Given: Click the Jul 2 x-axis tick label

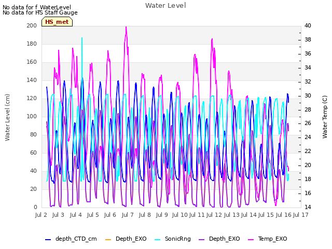Looking at the screenshot, I should [x=41, y=215].
